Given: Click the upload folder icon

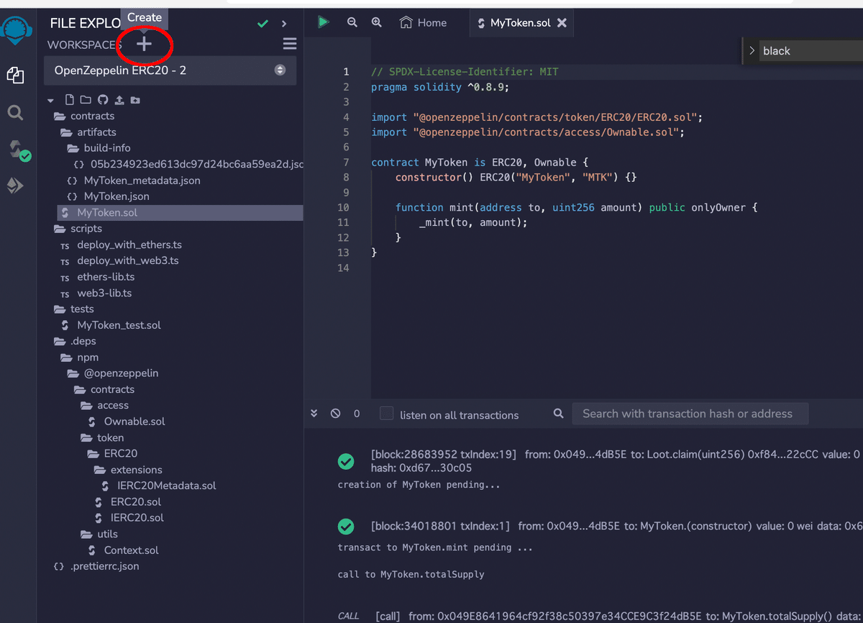Looking at the screenshot, I should (135, 100).
